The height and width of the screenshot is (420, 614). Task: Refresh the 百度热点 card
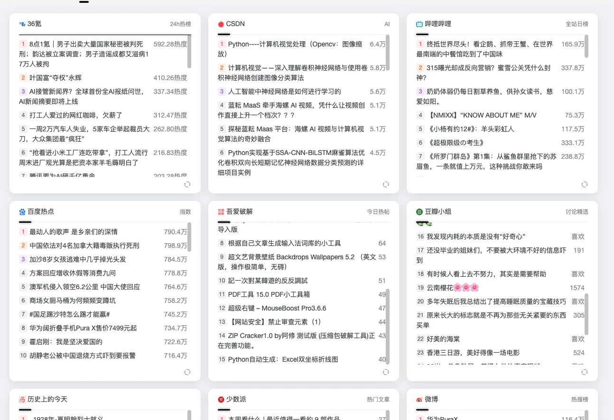point(187,372)
